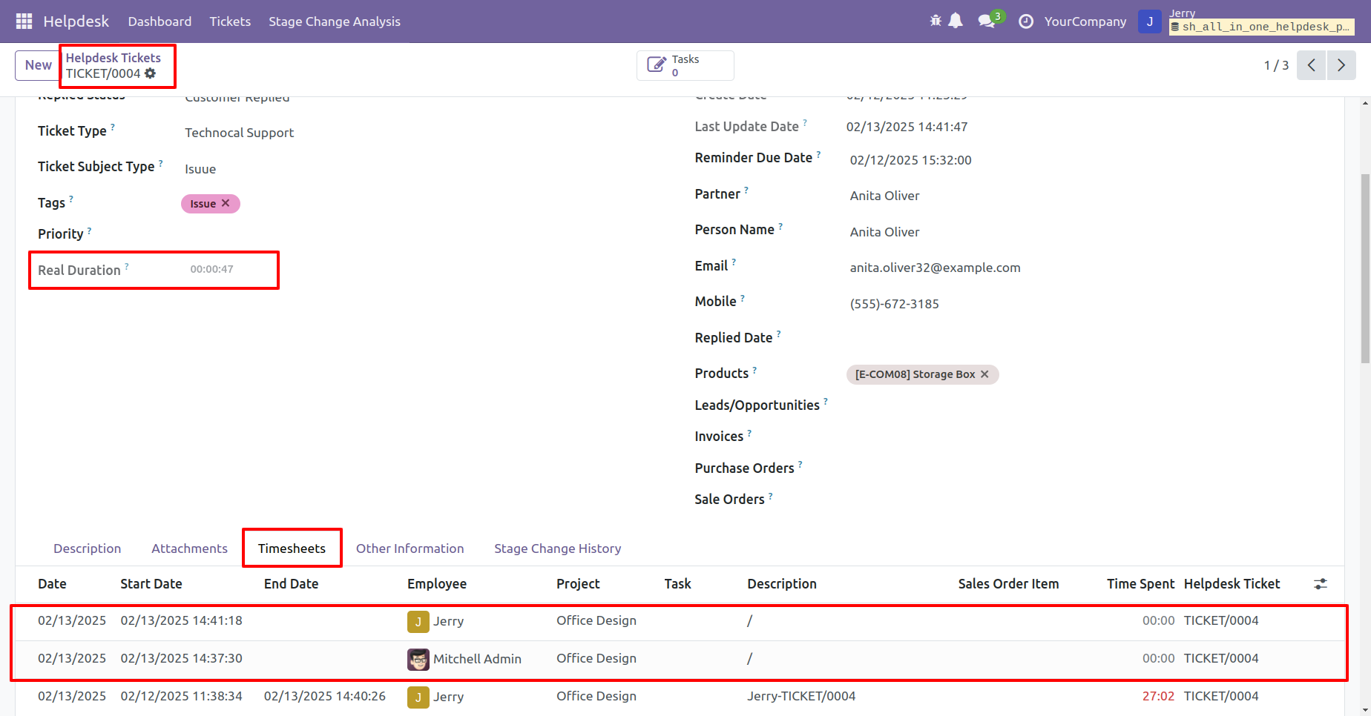Switch to Other Information tab
The width and height of the screenshot is (1371, 716).
410,548
